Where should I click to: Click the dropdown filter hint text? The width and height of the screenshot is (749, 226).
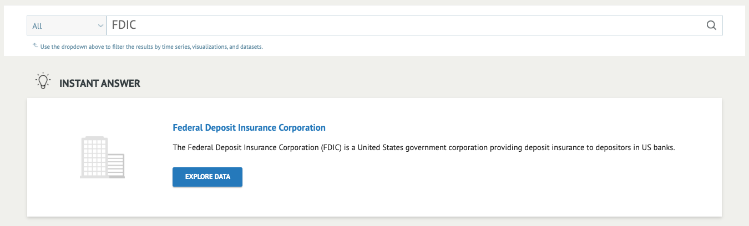pyautogui.click(x=151, y=47)
